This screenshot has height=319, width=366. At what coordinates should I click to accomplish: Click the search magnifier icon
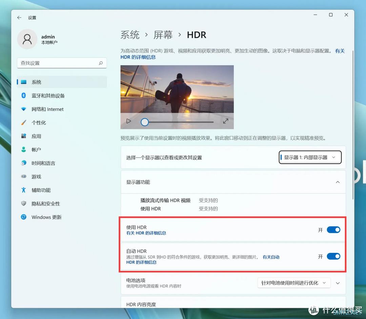tap(101, 63)
